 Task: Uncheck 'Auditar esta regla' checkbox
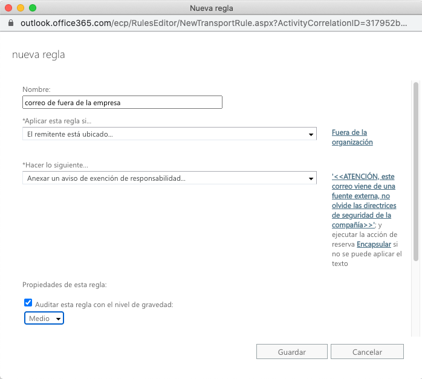click(x=28, y=303)
